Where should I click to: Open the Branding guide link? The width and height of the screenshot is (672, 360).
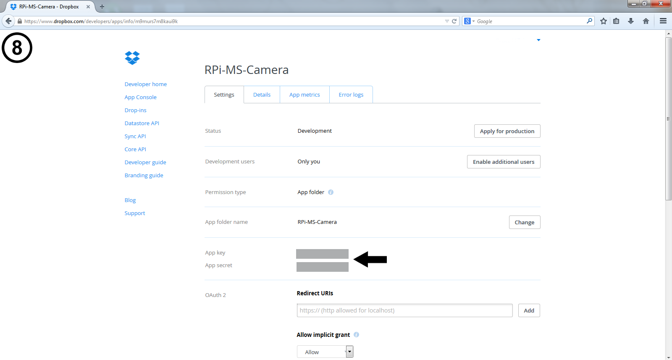pyautogui.click(x=144, y=176)
